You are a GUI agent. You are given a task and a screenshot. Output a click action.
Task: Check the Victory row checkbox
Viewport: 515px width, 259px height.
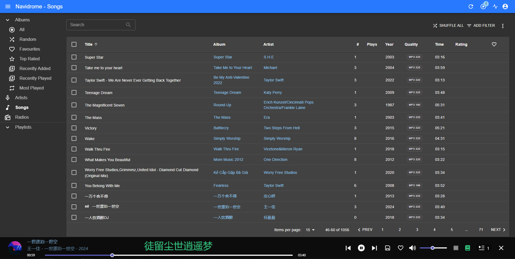pyautogui.click(x=74, y=128)
